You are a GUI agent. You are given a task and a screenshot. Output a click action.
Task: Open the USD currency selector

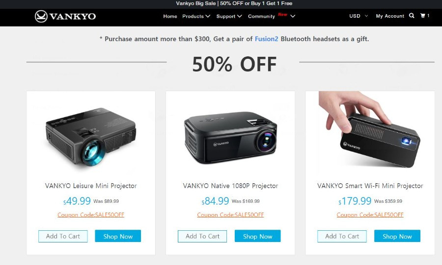pyautogui.click(x=359, y=16)
